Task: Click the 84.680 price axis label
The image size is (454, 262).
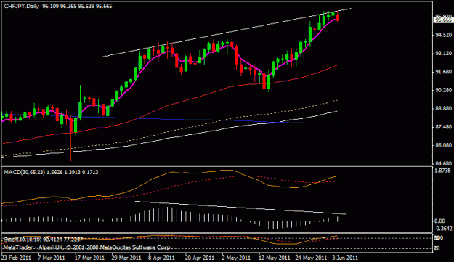Action: [x=443, y=164]
